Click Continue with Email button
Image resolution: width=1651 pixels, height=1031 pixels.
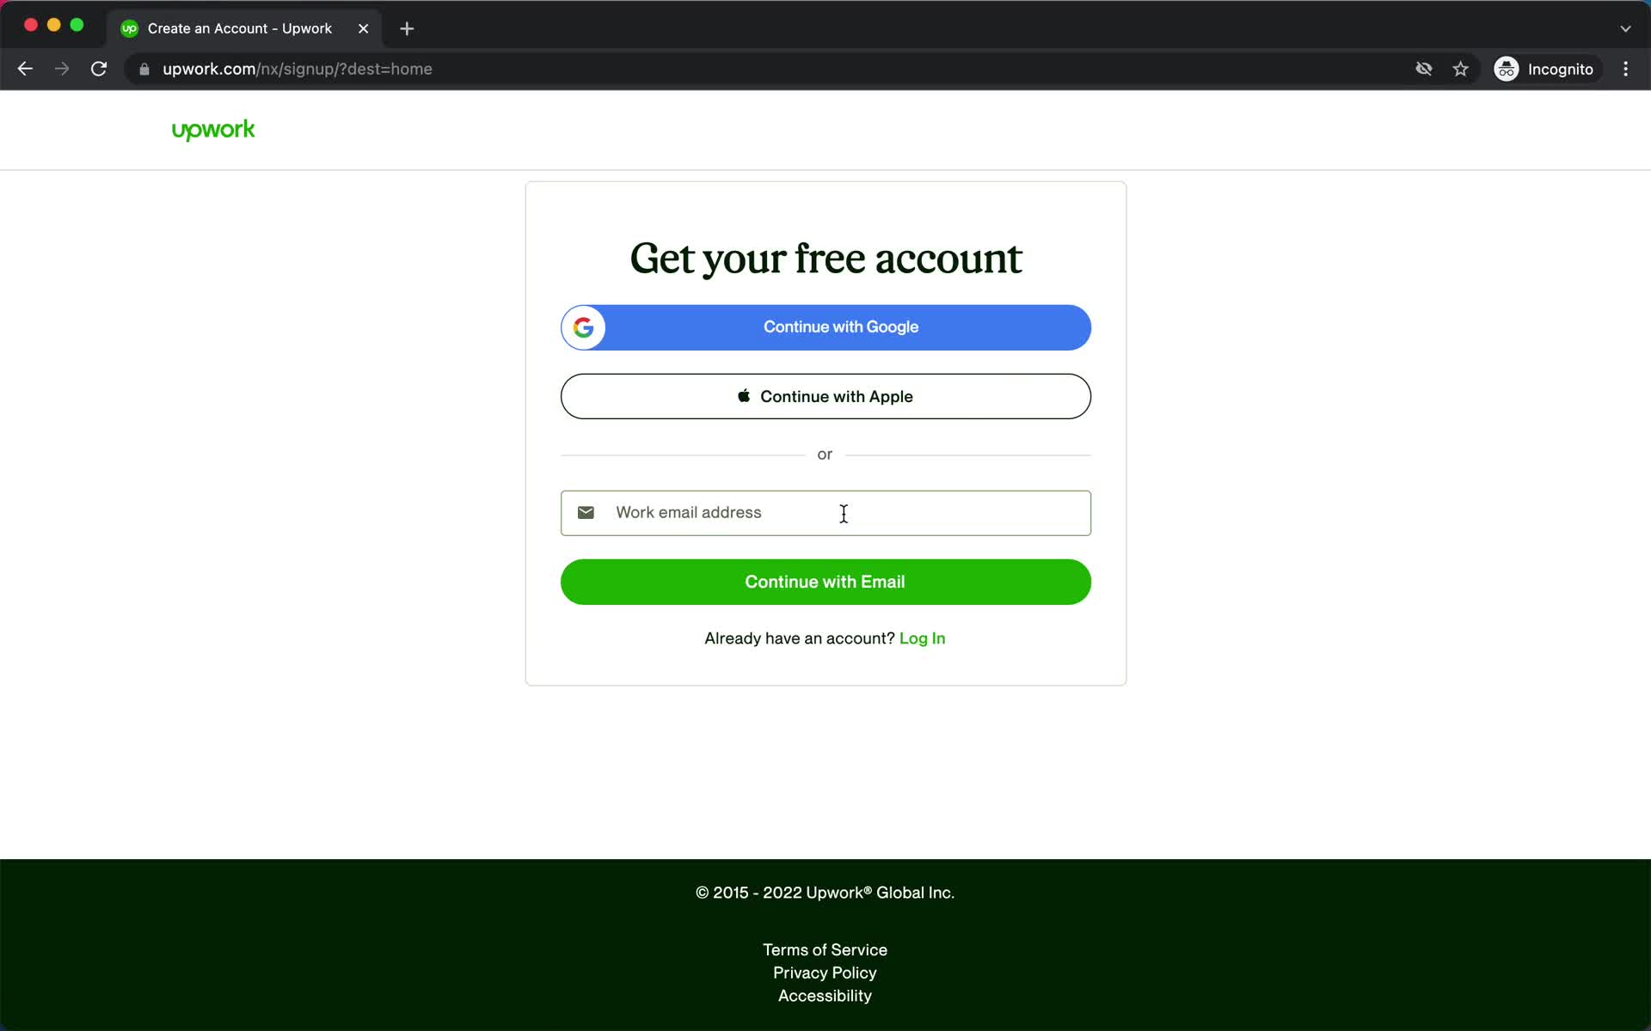825,582
